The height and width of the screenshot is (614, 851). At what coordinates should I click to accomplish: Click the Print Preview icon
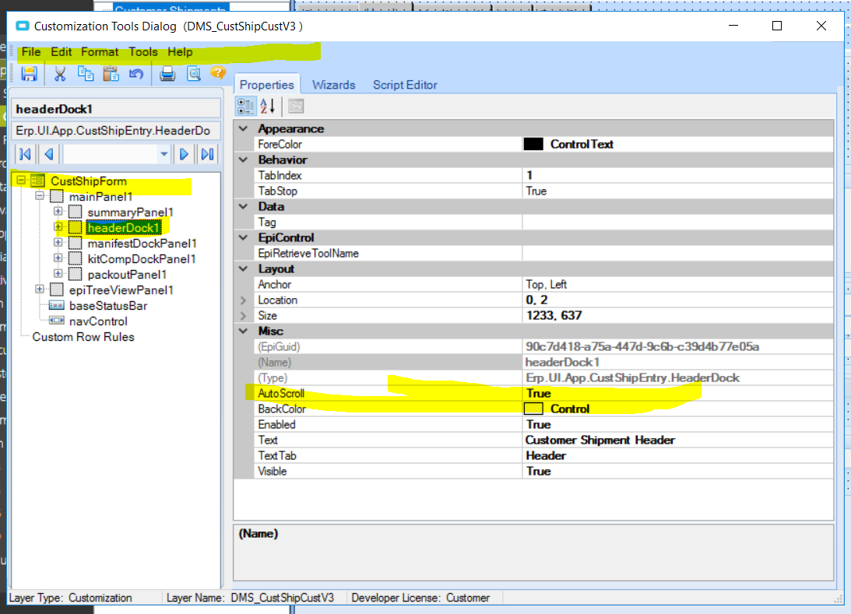(193, 74)
